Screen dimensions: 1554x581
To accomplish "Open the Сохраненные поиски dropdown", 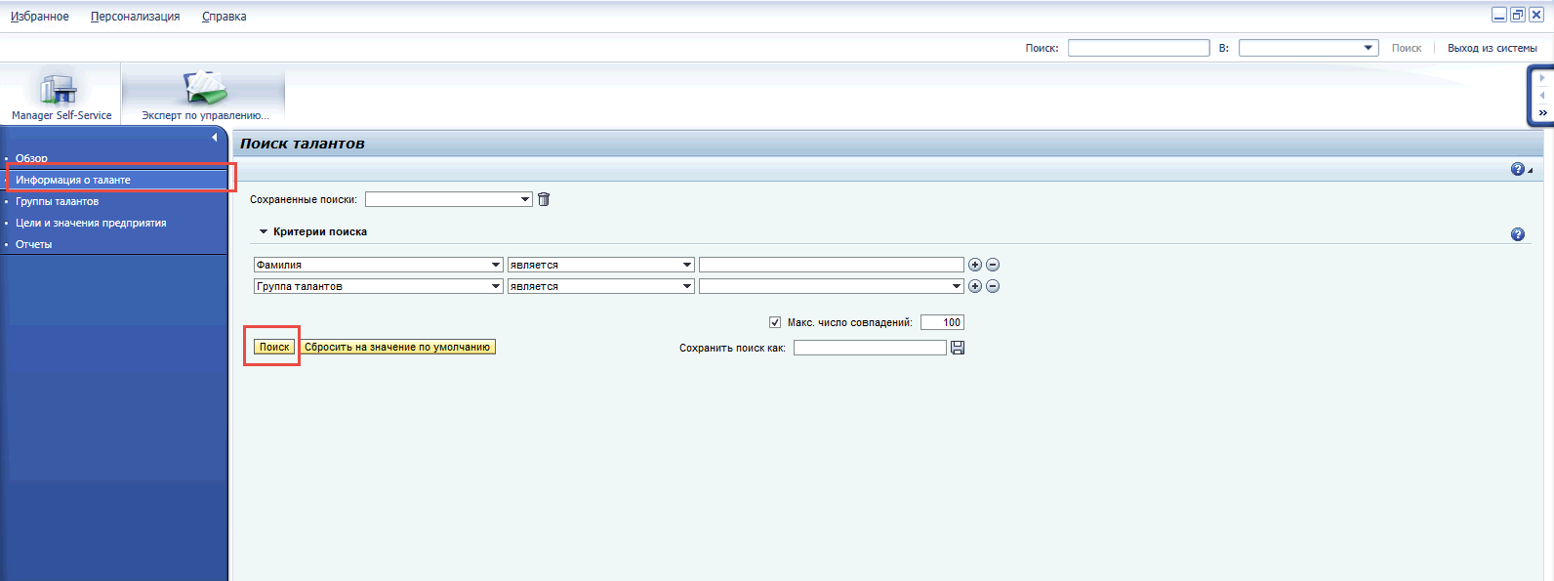I will [x=449, y=199].
